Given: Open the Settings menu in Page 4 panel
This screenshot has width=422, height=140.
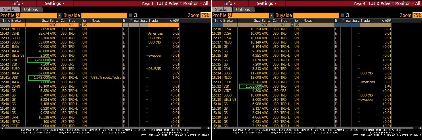Looking at the screenshot, I should click(x=266, y=3).
